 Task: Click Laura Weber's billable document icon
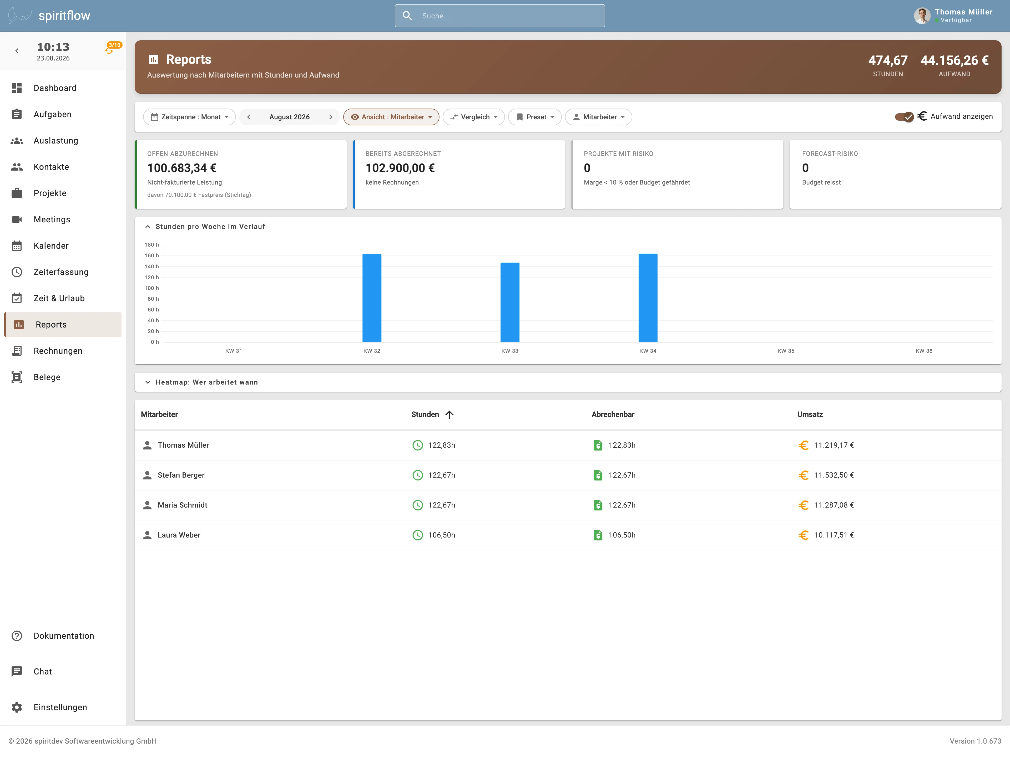[598, 535]
